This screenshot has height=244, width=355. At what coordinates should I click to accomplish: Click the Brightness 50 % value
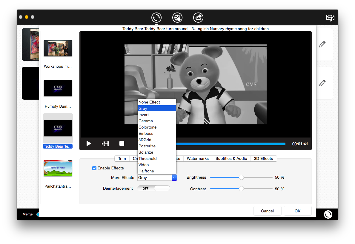(279, 177)
